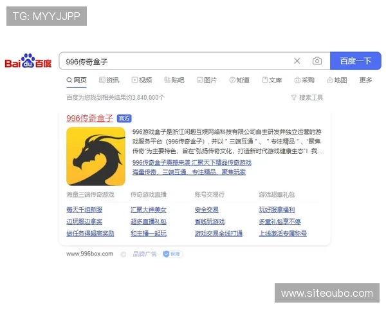
Task: Click the result count text 约3,840,000个
Action: [145, 98]
